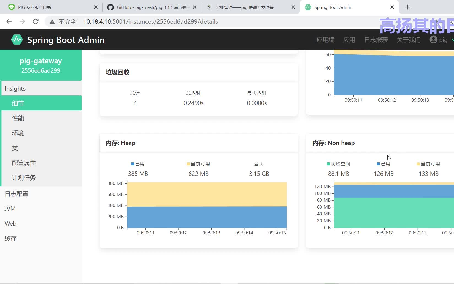Click the Heap 当前可用 yellow legend swatch

coord(188,164)
